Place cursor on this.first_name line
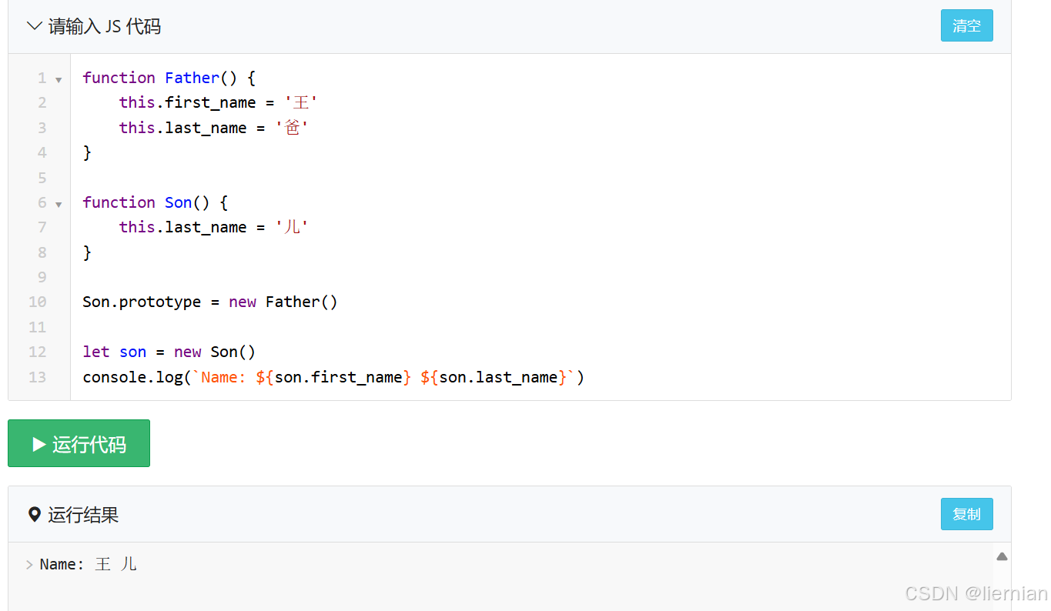 click(219, 102)
